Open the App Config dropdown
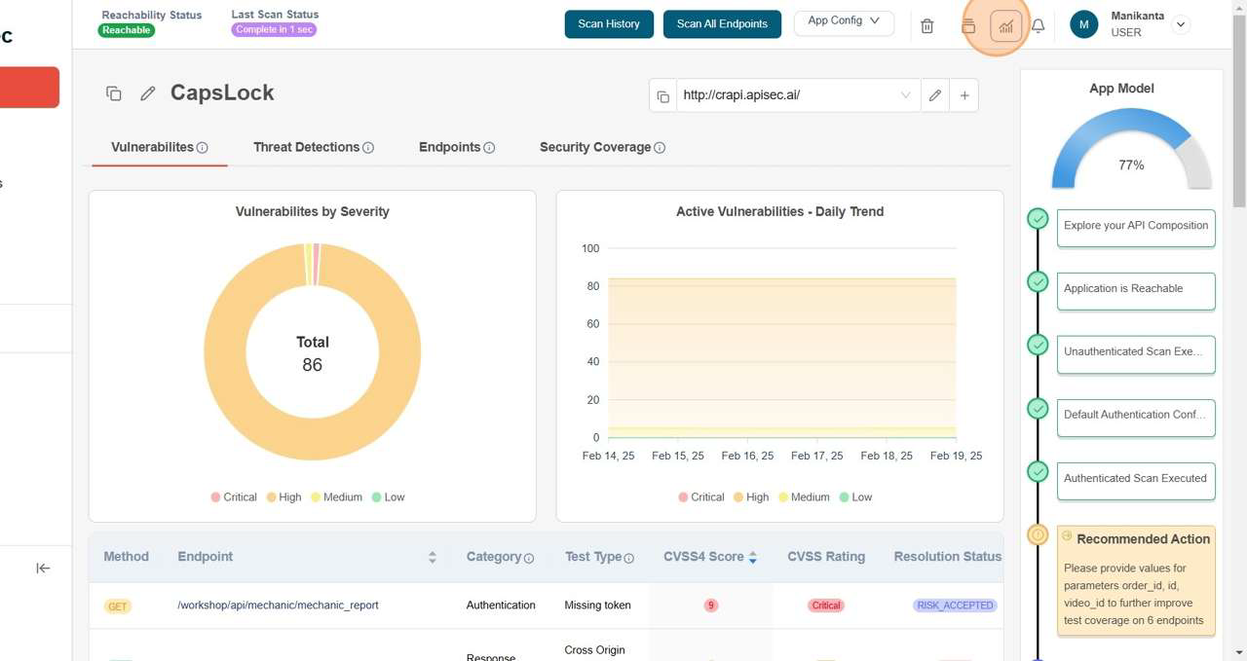This screenshot has height=661, width=1247. [x=844, y=21]
